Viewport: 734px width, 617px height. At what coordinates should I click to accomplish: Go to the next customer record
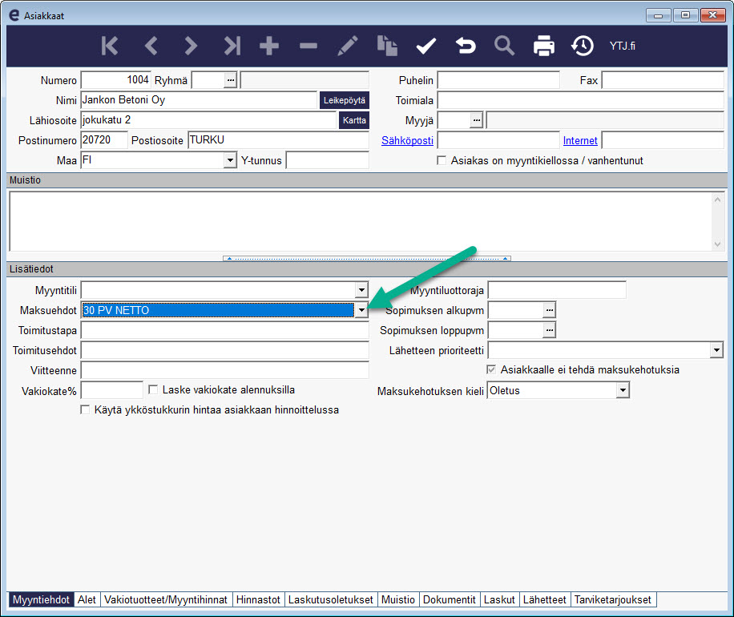191,46
